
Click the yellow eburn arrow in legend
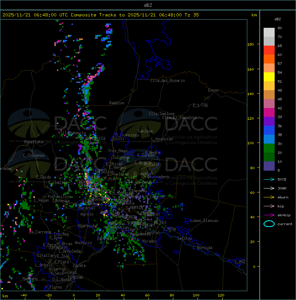(x=269, y=197)
